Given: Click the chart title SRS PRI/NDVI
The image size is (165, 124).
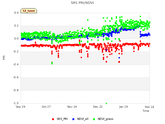Looking at the screenshot, I should pyautogui.click(x=82, y=3).
